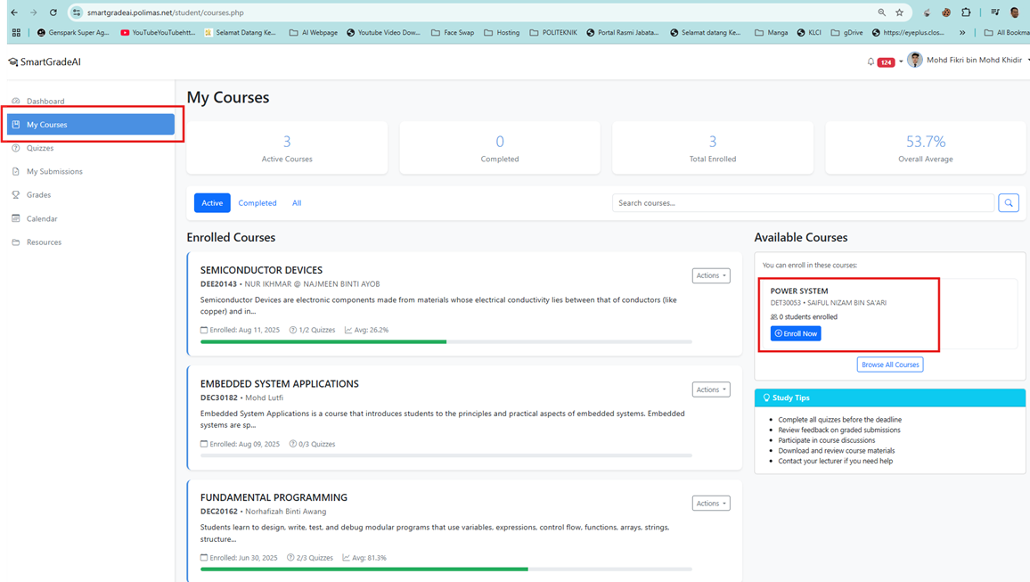The image size is (1030, 582).
Task: Select the All courses filter tab
Action: tap(297, 202)
